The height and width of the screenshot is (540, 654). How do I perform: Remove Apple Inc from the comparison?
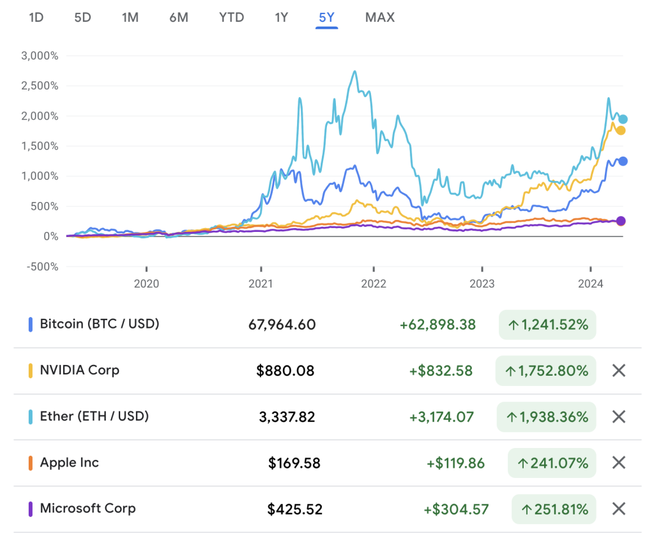click(x=618, y=463)
